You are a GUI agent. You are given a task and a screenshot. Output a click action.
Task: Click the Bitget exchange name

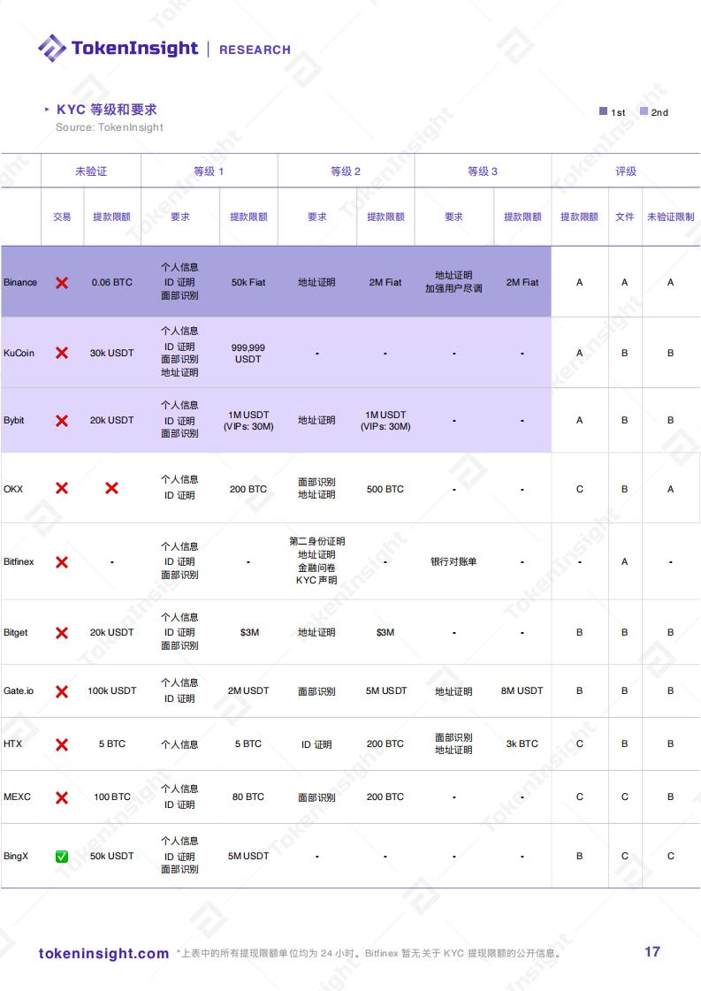[x=16, y=632]
